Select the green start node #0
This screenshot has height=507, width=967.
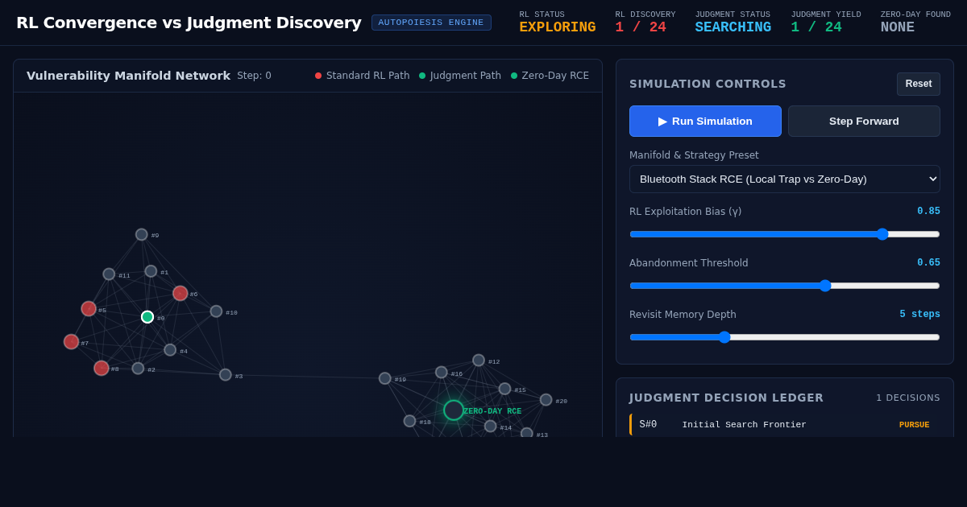147,317
